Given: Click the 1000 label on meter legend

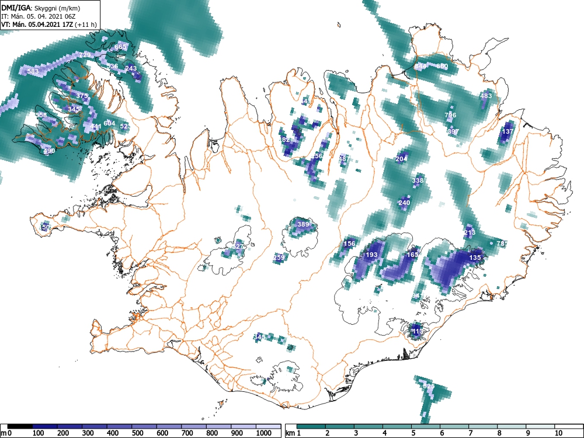Looking at the screenshot, I should [264, 433].
